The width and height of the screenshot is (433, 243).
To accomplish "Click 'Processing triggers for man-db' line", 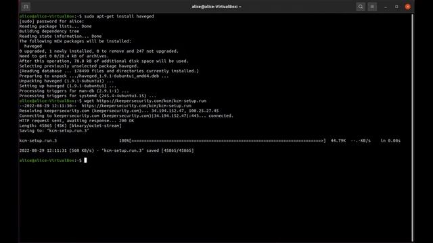I will pos(74,90).
